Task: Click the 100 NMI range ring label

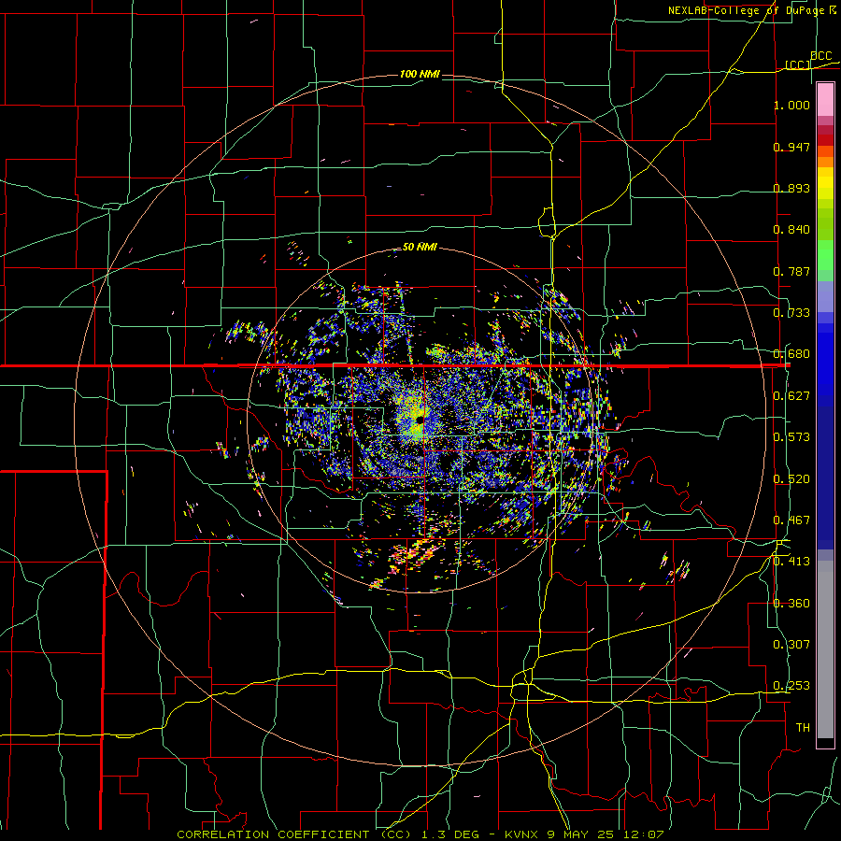Action: (420, 74)
